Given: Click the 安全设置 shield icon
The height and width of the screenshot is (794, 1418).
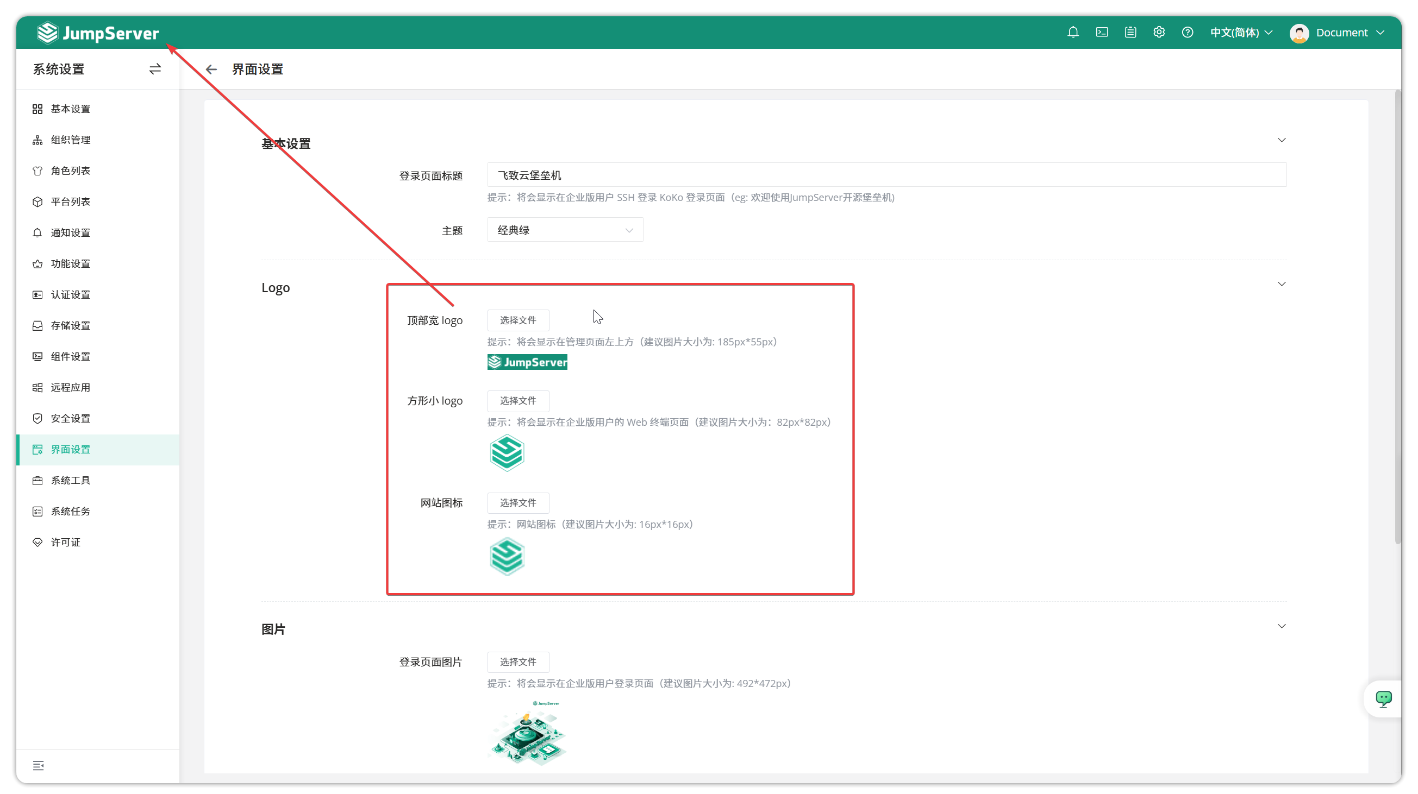Looking at the screenshot, I should [38, 418].
